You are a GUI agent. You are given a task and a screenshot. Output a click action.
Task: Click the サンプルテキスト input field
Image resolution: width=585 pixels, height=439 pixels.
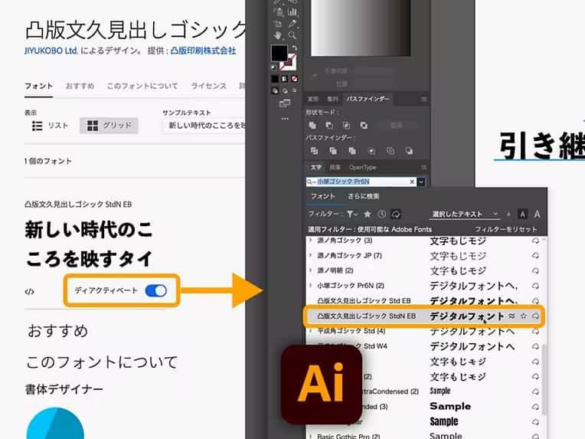204,126
